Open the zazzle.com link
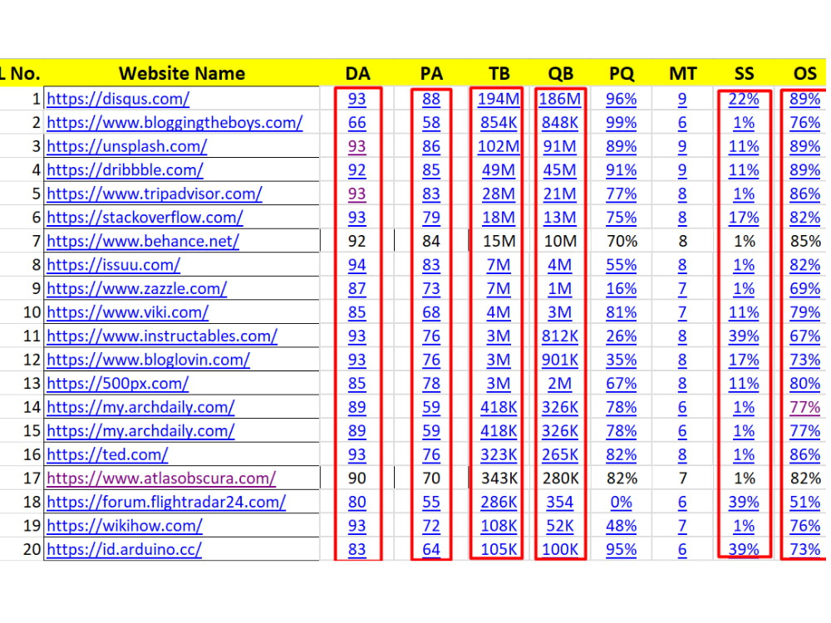Screen dimensions: 831x623 click(x=137, y=289)
